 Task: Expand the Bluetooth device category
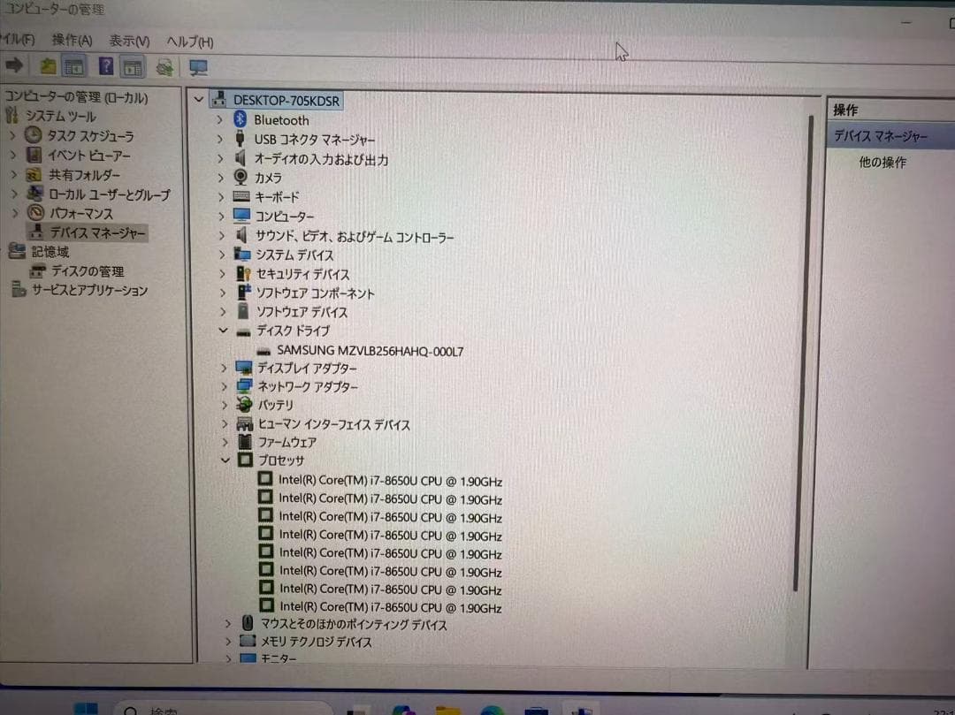(x=219, y=120)
